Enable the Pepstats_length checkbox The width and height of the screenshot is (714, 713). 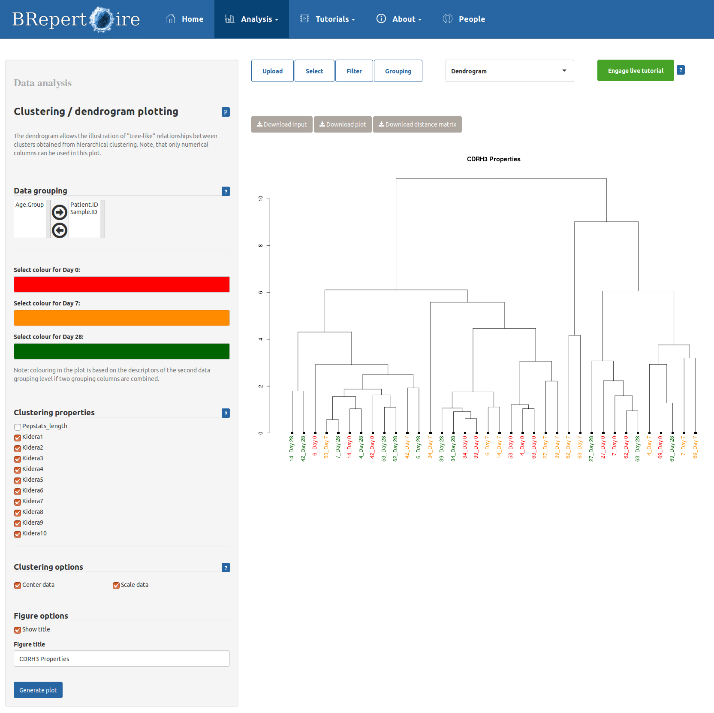(18, 427)
